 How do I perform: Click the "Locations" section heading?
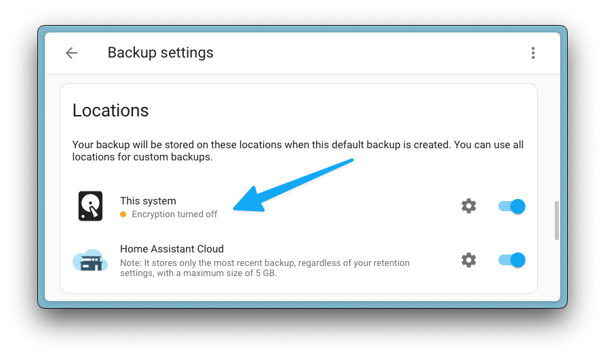tap(111, 110)
